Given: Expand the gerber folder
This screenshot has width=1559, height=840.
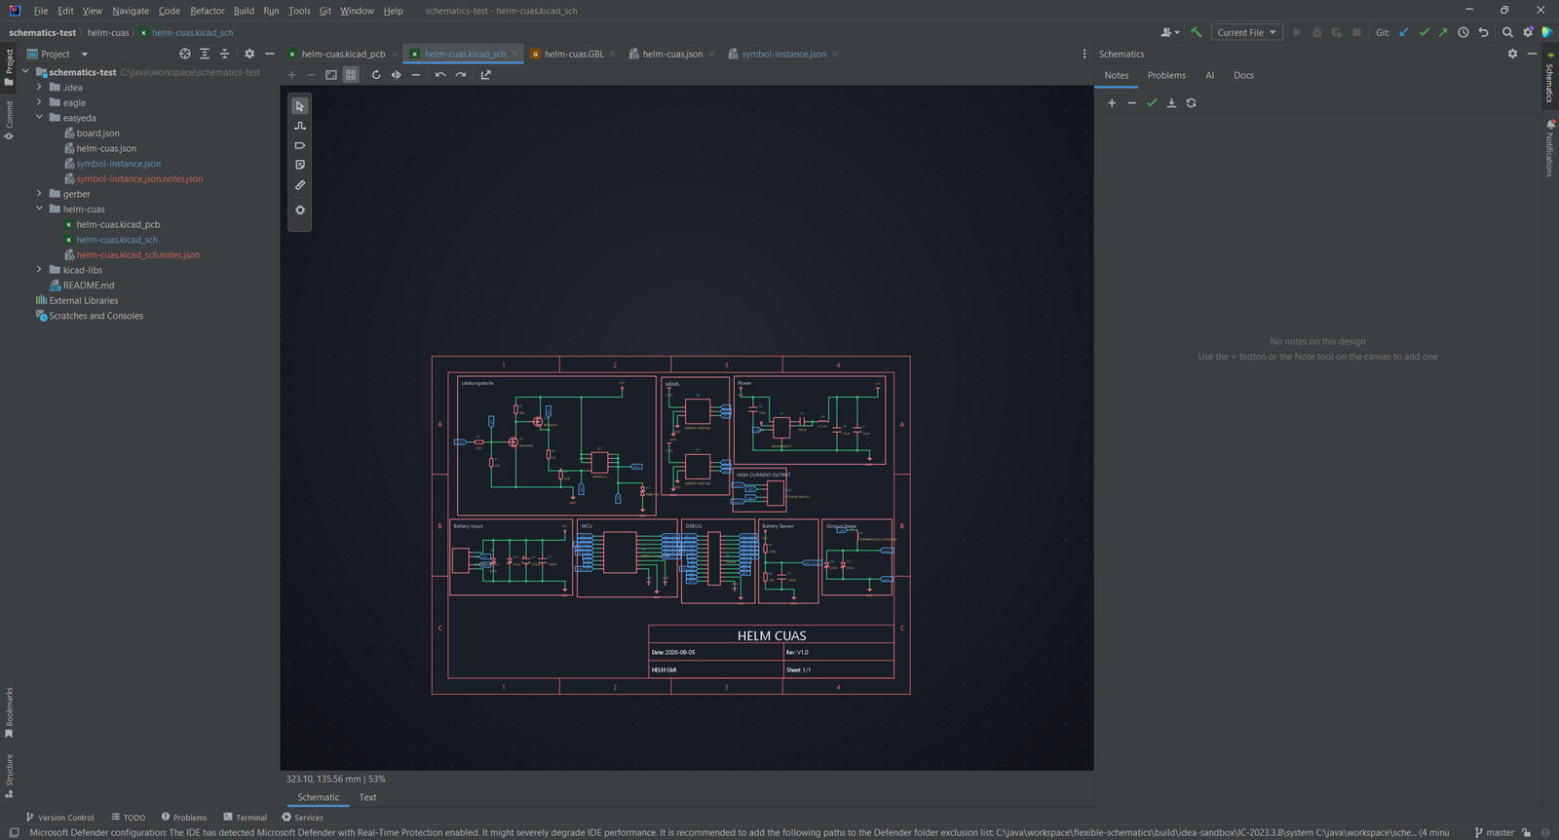Looking at the screenshot, I should (x=39, y=194).
